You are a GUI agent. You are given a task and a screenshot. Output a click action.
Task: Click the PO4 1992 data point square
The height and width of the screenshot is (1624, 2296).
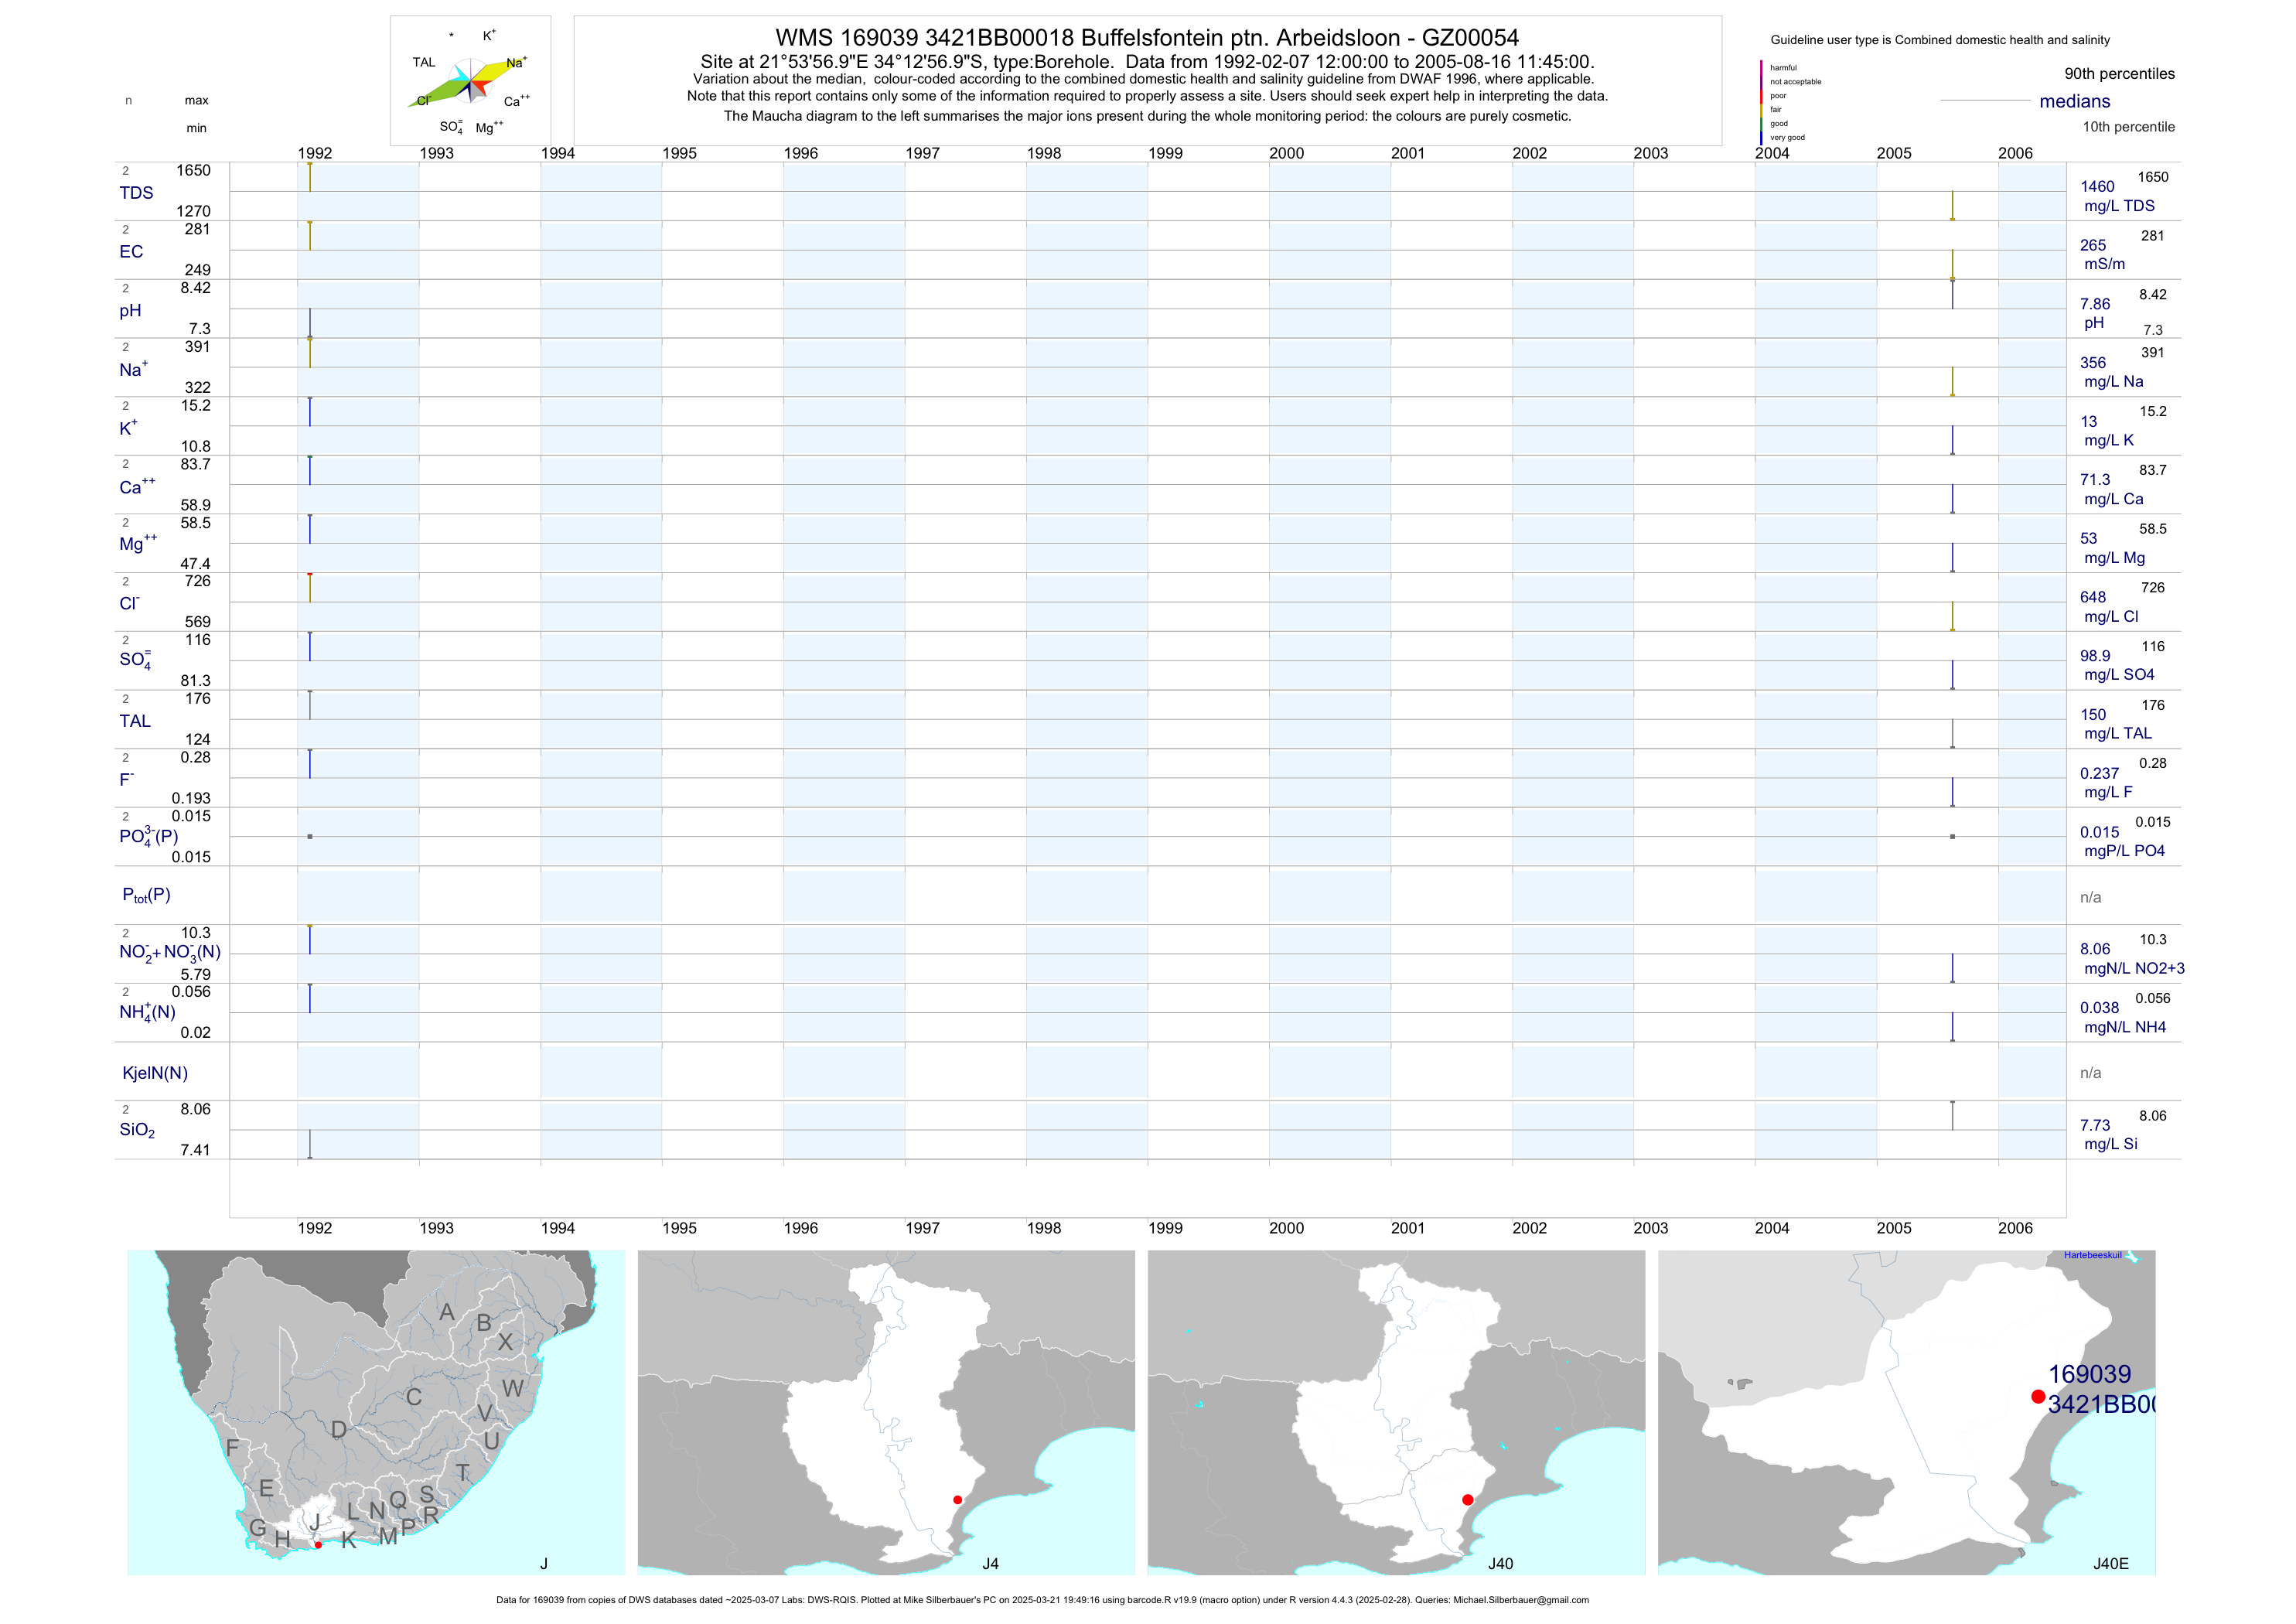click(x=310, y=836)
